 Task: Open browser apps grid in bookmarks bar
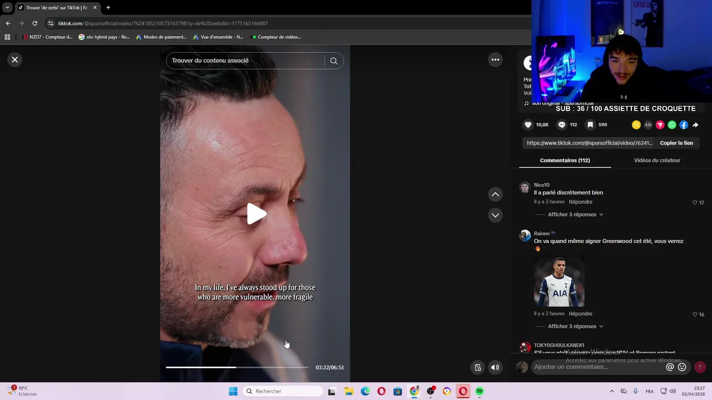(x=7, y=37)
